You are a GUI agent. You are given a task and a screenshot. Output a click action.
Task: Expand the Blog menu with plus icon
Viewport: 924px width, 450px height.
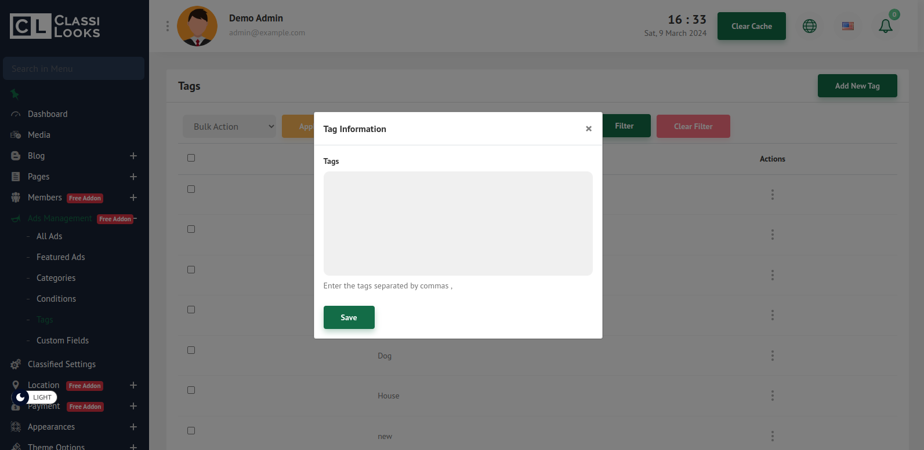pos(133,156)
